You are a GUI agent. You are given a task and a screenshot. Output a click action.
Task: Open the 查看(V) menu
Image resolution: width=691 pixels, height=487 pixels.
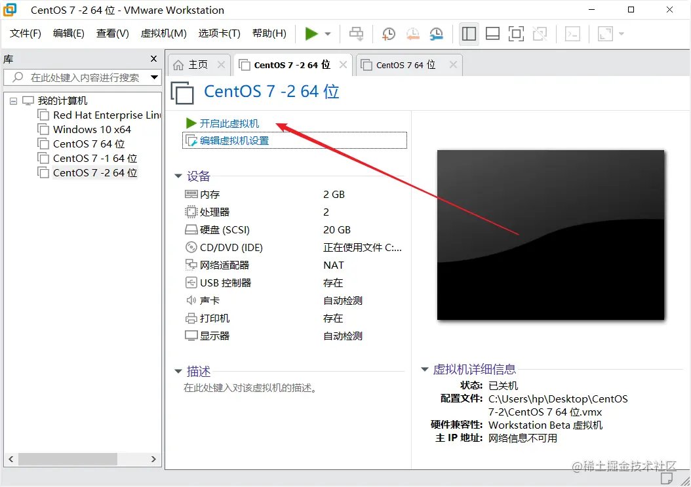coord(112,33)
